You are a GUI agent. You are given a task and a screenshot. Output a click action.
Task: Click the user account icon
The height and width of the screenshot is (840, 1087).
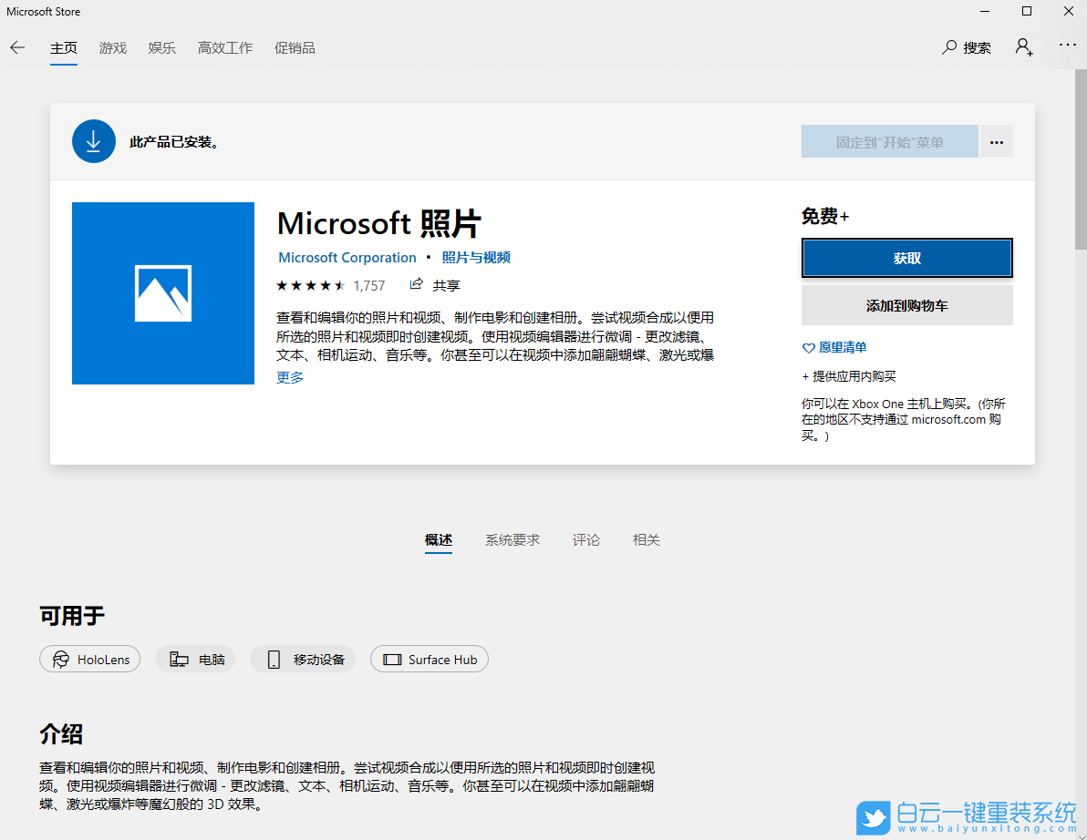(x=1023, y=47)
